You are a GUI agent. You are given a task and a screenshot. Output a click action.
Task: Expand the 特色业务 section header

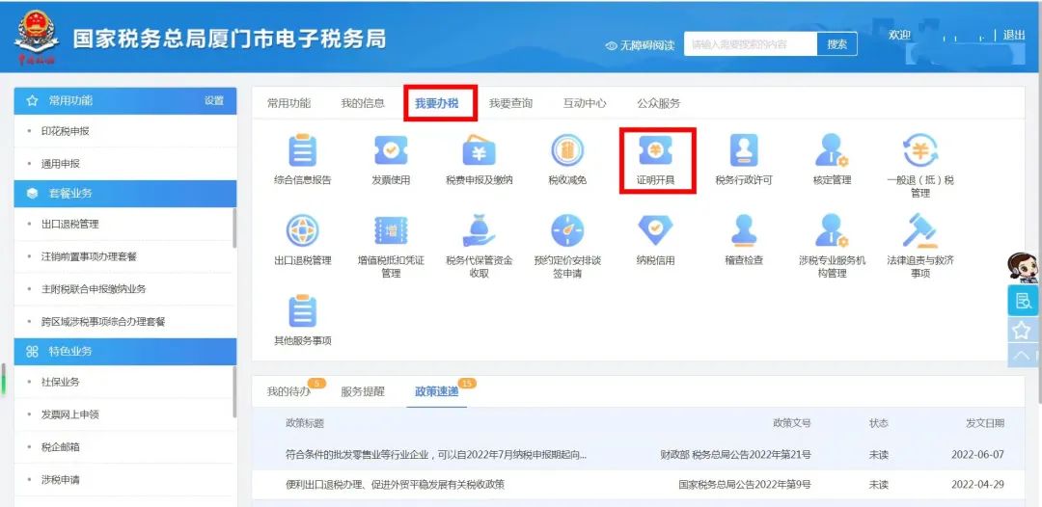tap(125, 351)
